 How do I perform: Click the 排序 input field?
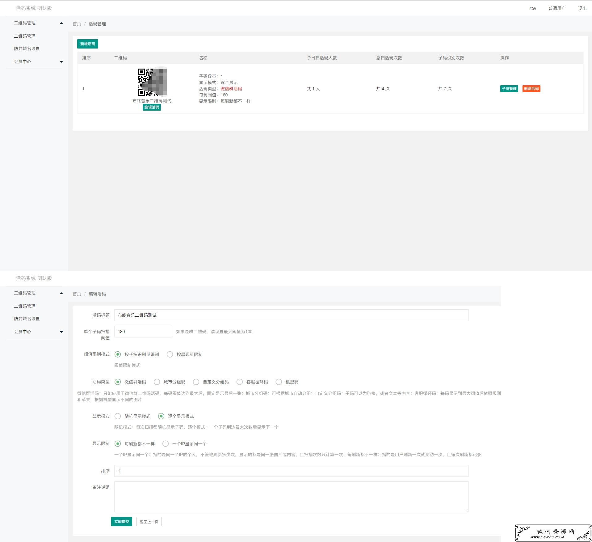(x=291, y=471)
